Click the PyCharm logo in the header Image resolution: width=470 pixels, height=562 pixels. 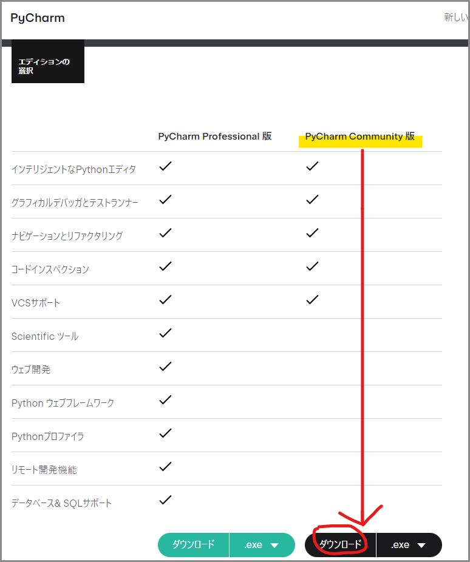(37, 18)
